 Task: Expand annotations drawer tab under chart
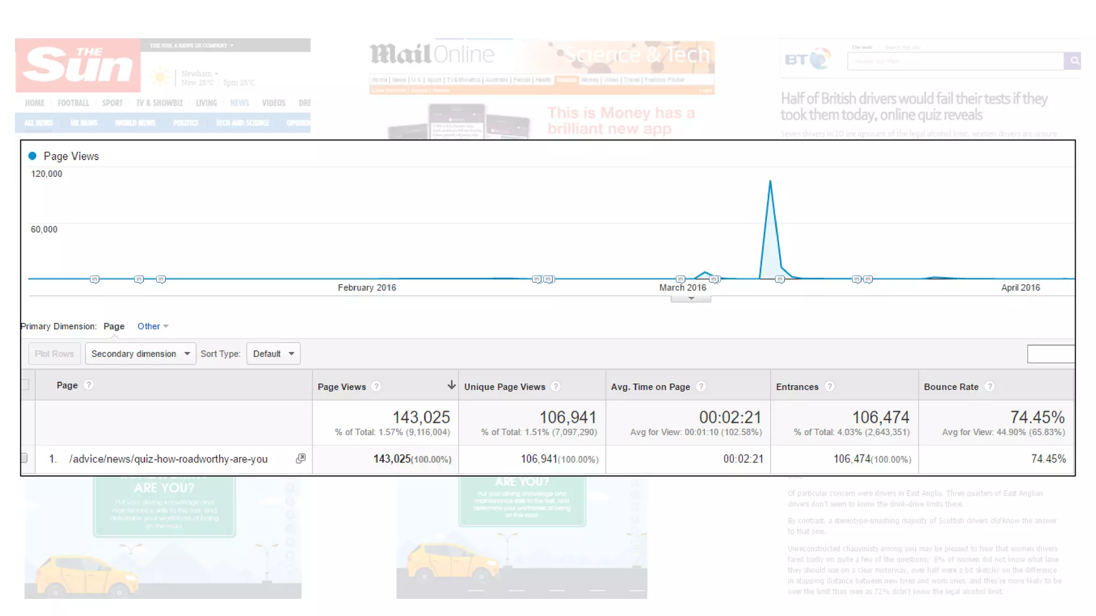pos(691,299)
